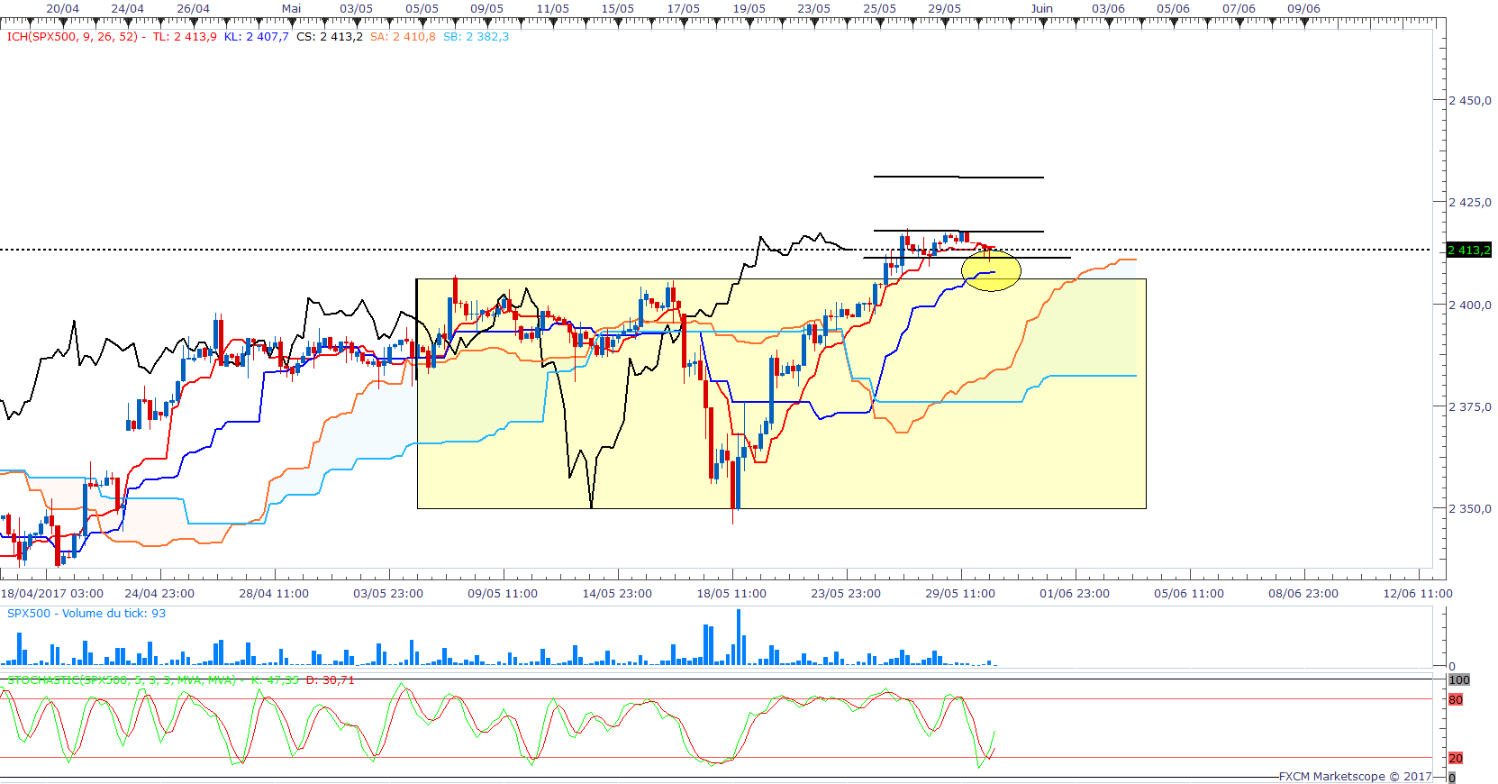Click the 12/06 11:00 time label

(x=1418, y=594)
